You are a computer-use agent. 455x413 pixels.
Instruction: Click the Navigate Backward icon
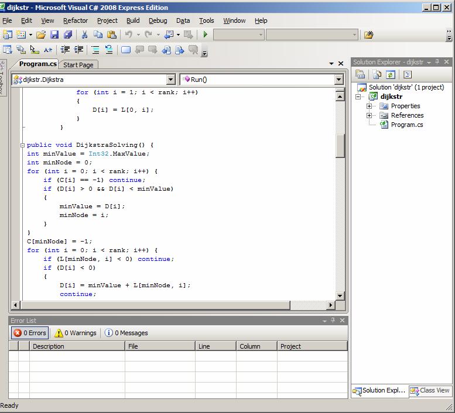click(x=169, y=35)
